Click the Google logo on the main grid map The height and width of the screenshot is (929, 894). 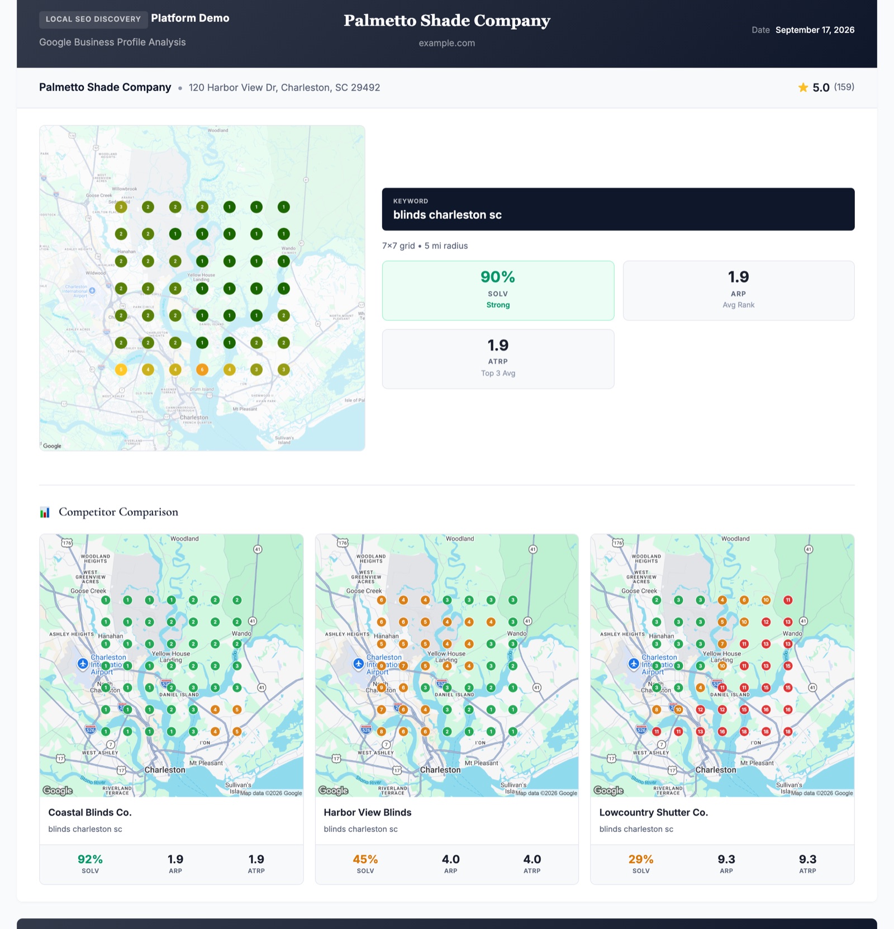pos(52,446)
